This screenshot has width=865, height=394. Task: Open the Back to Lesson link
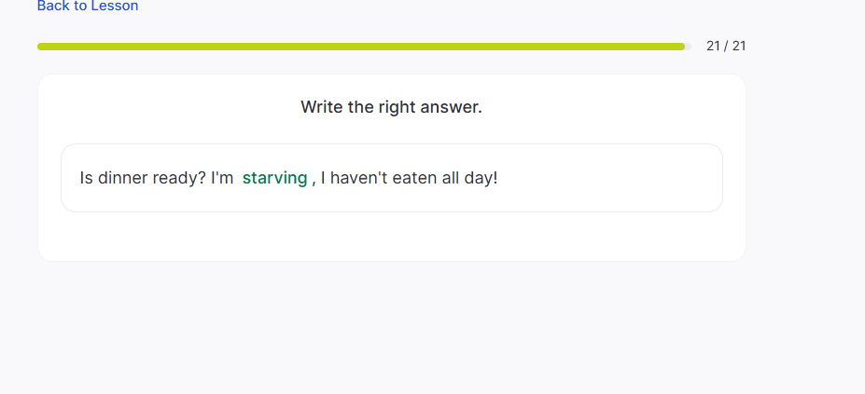click(x=88, y=7)
